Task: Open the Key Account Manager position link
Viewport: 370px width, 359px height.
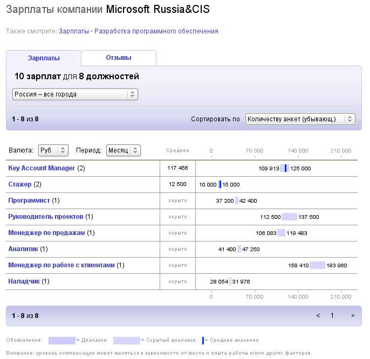Action: click(x=42, y=168)
